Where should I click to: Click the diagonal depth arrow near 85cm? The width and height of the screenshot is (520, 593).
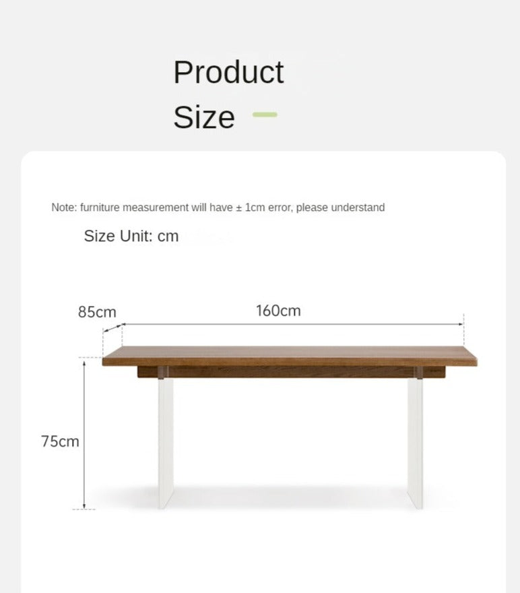pos(112,328)
